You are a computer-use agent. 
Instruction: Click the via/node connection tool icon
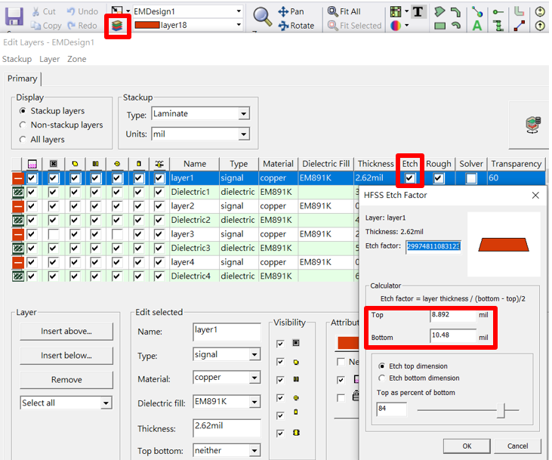tap(477, 11)
